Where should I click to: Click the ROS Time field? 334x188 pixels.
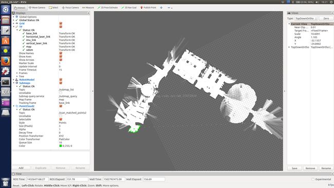tap(38, 179)
